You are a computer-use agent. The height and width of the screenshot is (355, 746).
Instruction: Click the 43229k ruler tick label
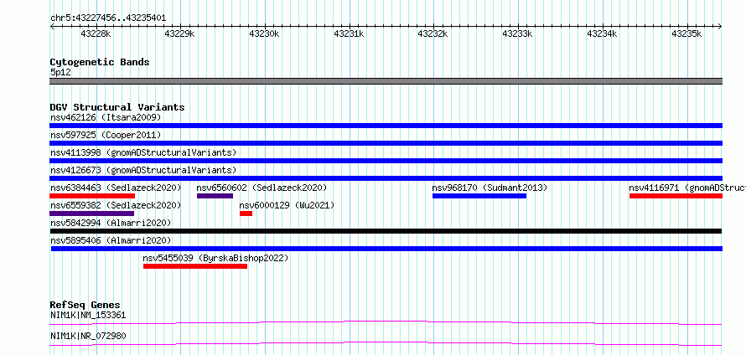tap(179, 33)
